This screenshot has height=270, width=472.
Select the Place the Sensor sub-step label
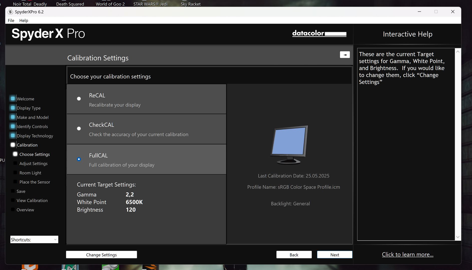(x=35, y=182)
